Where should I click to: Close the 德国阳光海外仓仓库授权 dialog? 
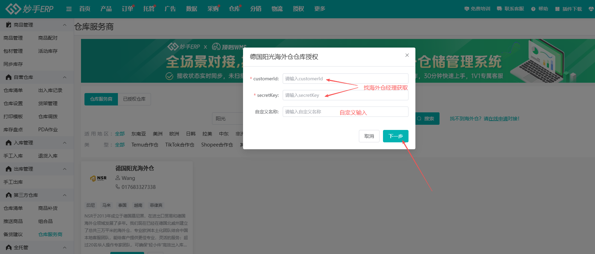point(407,55)
